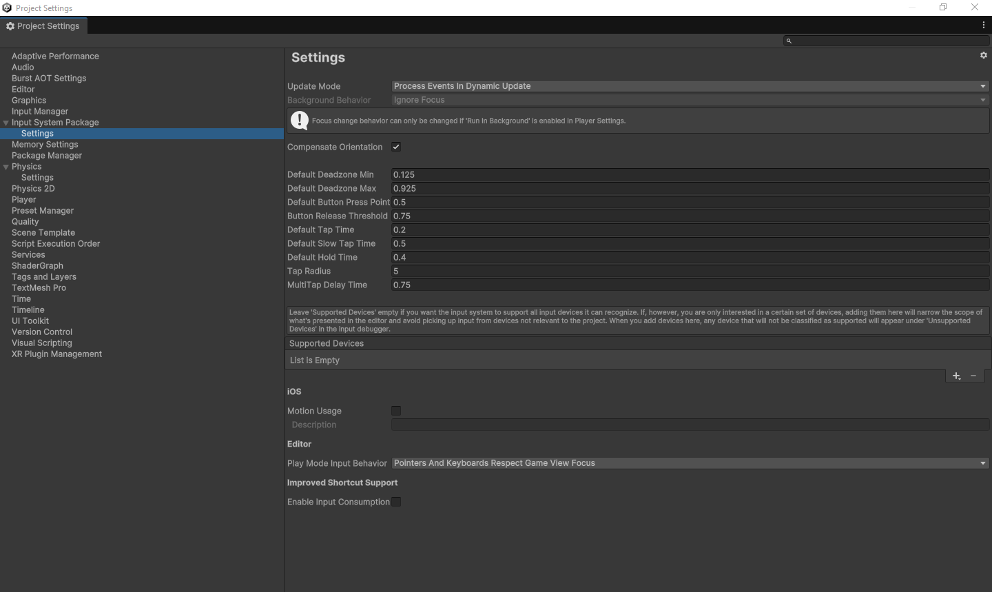The height and width of the screenshot is (592, 992).
Task: Enable Motion Usage under iOS
Action: coord(396,411)
